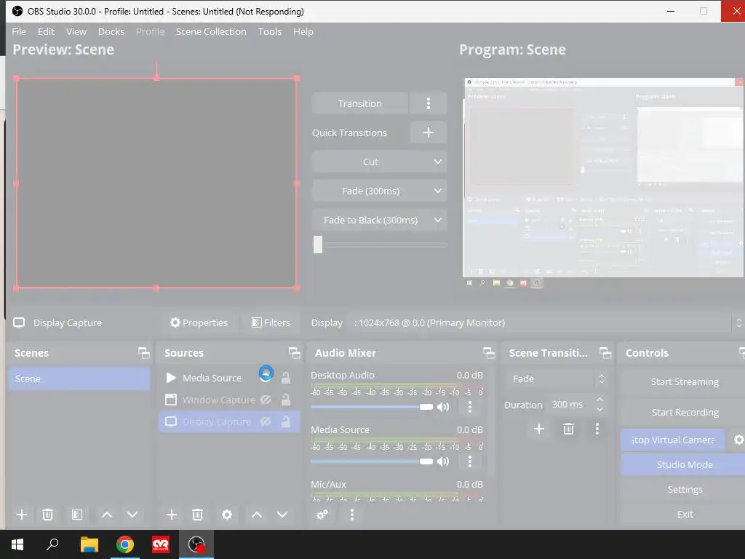This screenshot has height=559, width=745.
Task: Delete the selected scene
Action: coord(47,515)
